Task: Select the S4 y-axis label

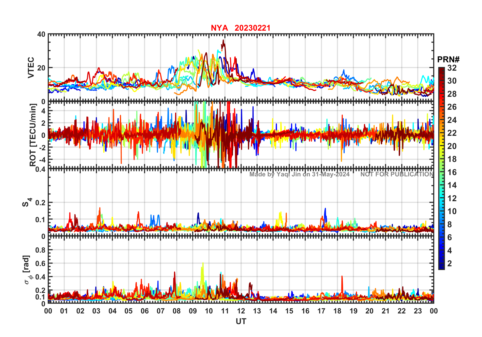Action: (27, 202)
